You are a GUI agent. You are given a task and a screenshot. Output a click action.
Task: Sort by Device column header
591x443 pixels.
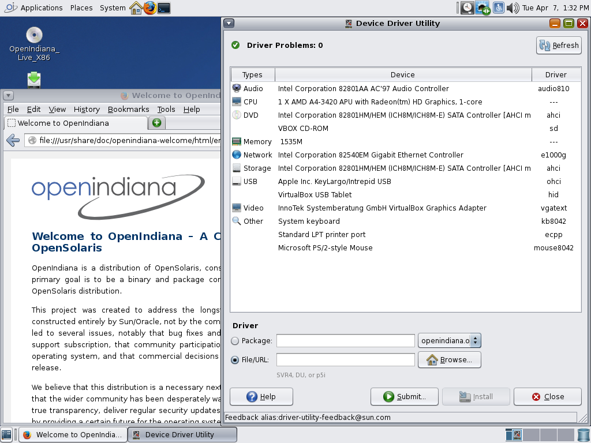[403, 74]
